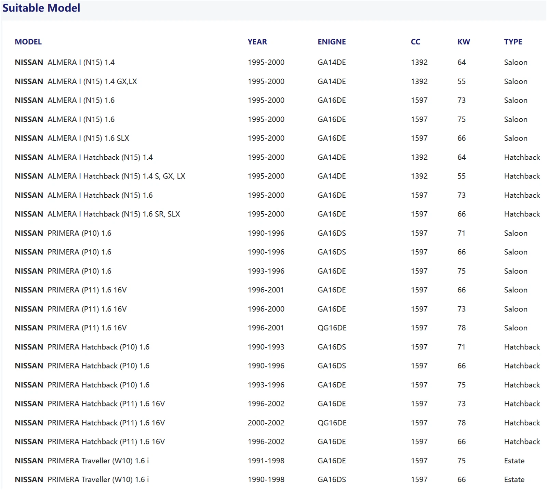Click Estate type in the 1990-1998 row
The width and height of the screenshot is (547, 490).
click(514, 479)
